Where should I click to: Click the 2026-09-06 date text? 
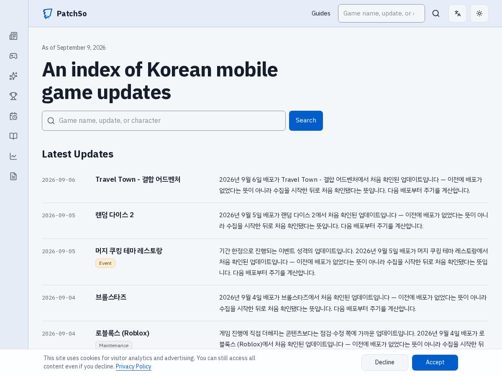pyautogui.click(x=59, y=180)
